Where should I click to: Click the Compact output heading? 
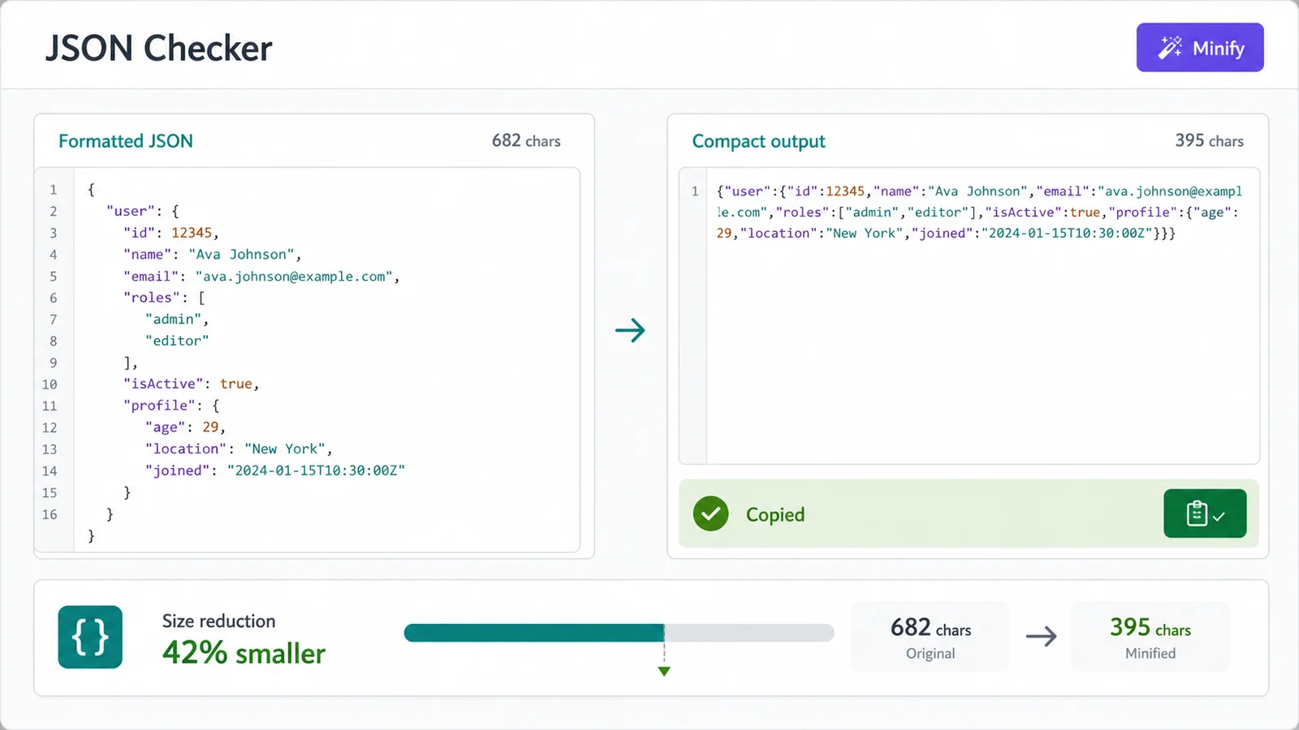[758, 141]
